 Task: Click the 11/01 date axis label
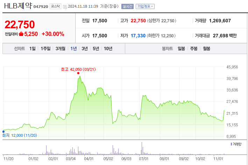[x=218, y=159]
